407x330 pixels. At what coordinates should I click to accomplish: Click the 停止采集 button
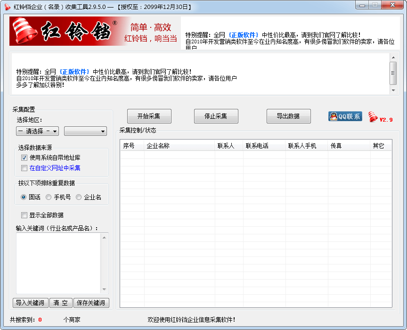point(216,116)
